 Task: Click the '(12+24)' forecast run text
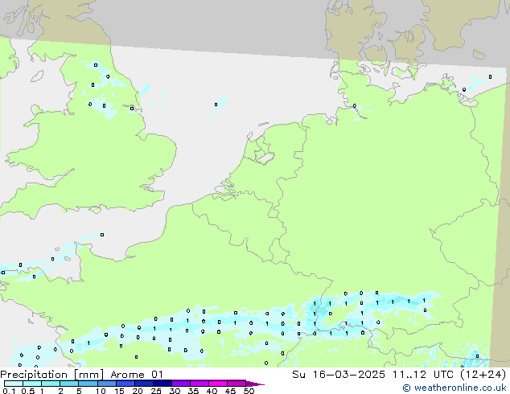[483, 375]
